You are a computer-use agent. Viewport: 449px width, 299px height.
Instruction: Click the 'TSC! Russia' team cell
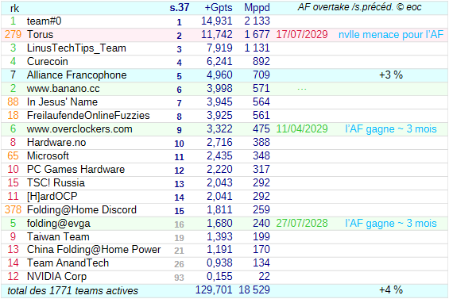(x=56, y=182)
